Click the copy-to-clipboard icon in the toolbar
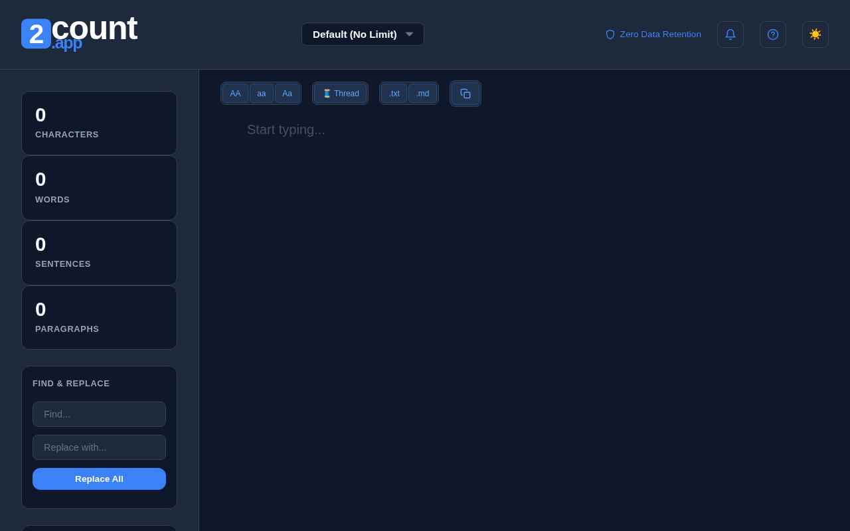Image resolution: width=850 pixels, height=531 pixels. pyautogui.click(x=466, y=94)
